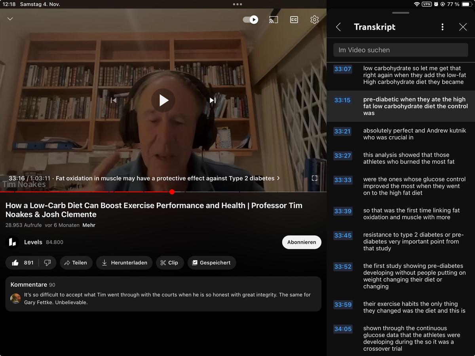Skip to the next video

(213, 100)
